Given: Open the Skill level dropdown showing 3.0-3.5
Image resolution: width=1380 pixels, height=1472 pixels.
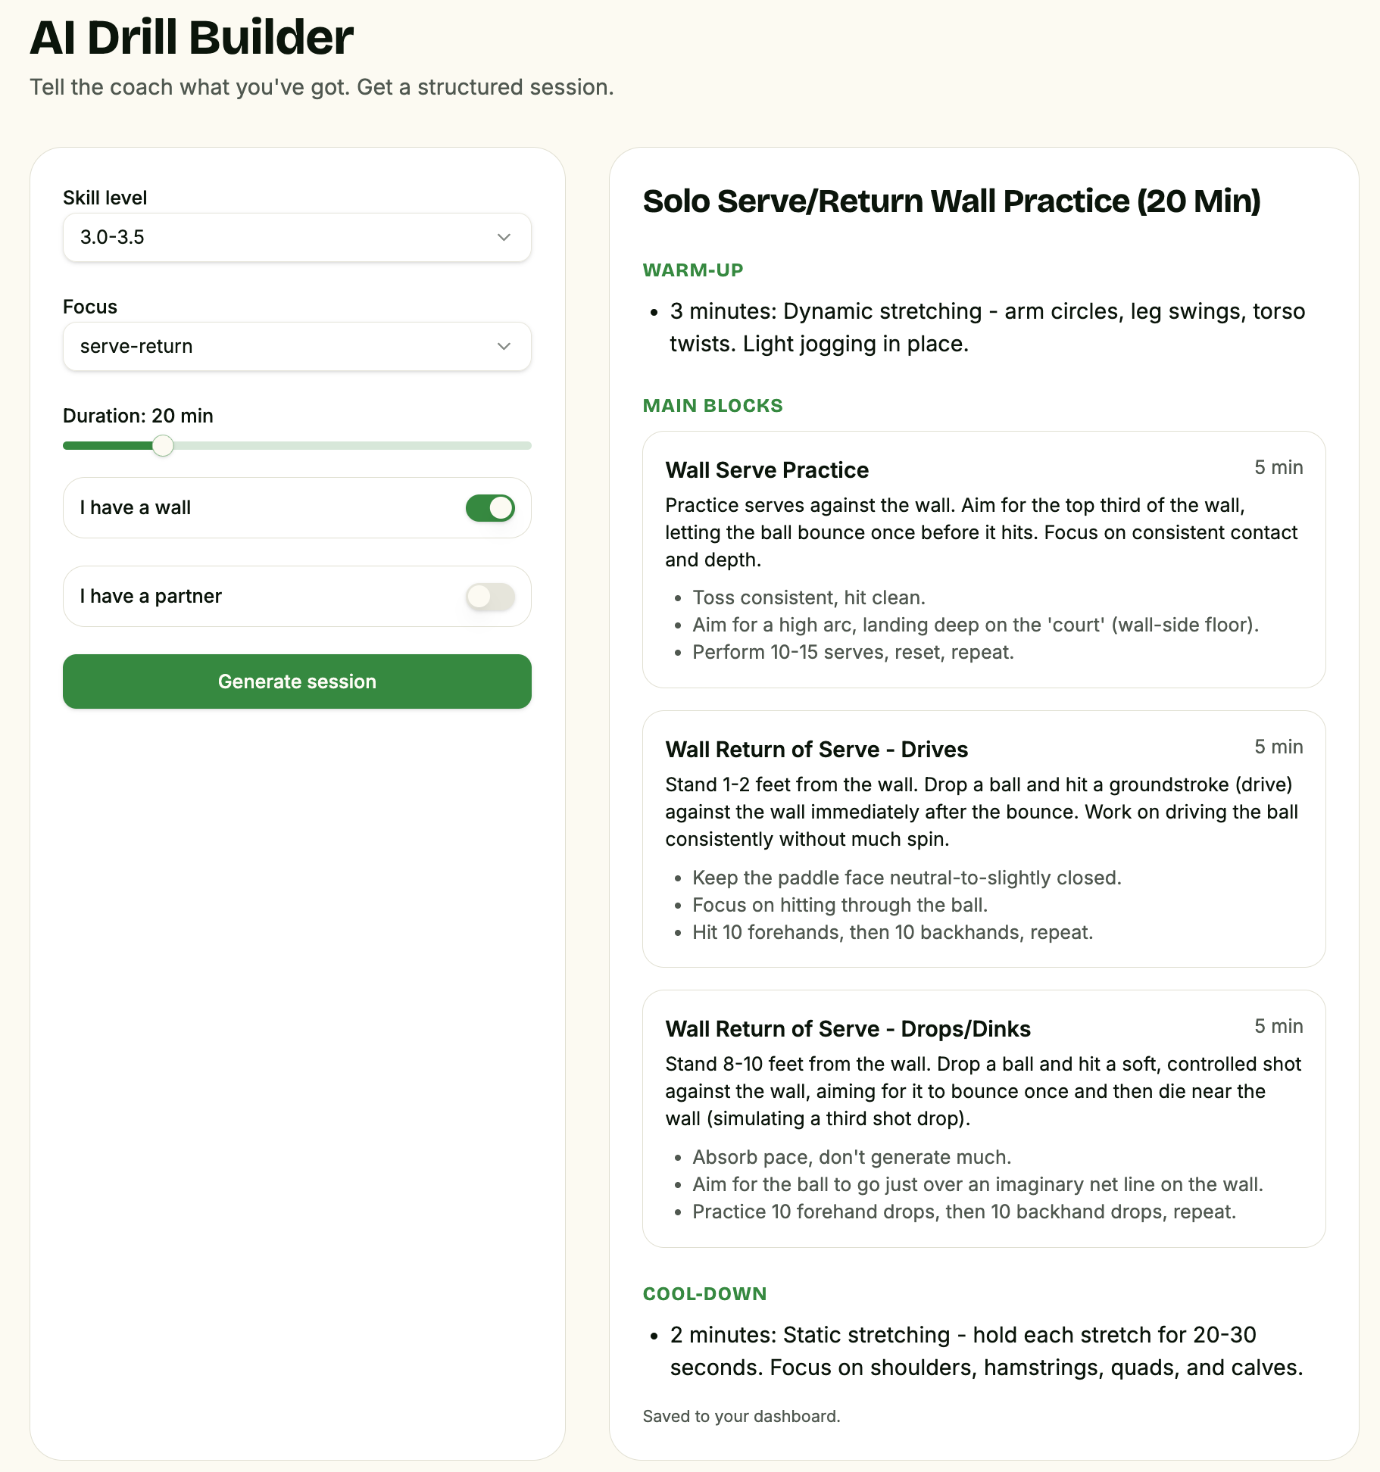Looking at the screenshot, I should [x=297, y=238].
